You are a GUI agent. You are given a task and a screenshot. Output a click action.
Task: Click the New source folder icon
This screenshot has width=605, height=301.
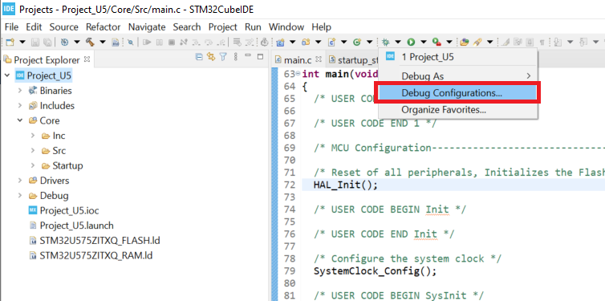click(306, 42)
